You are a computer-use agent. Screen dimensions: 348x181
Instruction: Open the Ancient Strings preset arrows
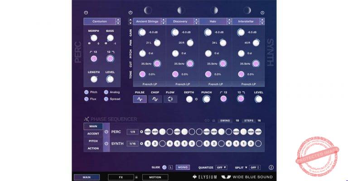[x=163, y=21]
